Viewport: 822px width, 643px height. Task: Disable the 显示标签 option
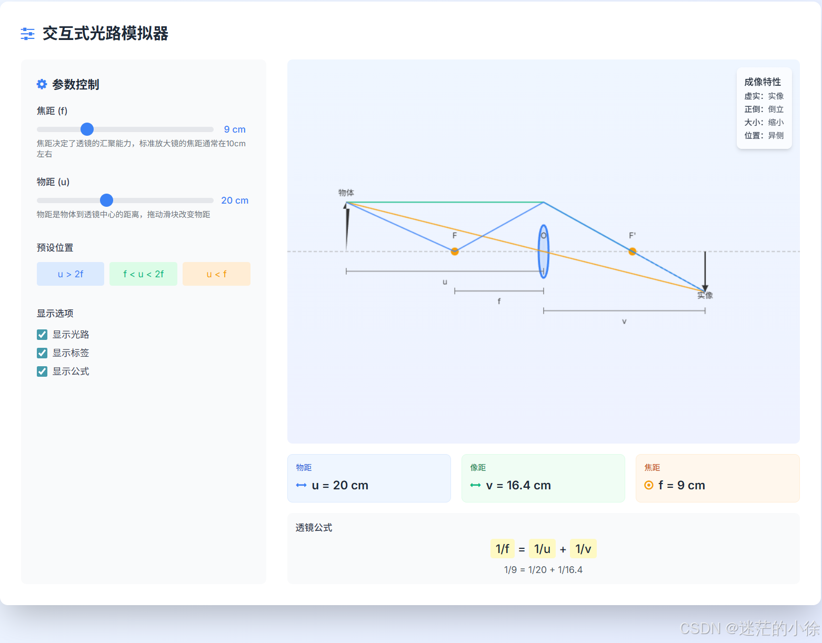42,353
